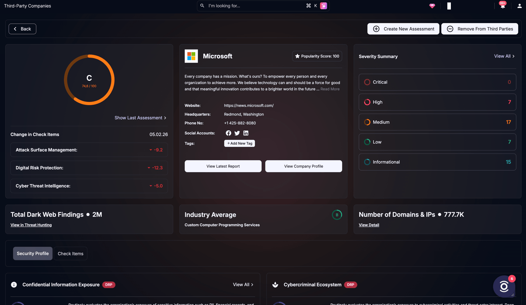526x305 pixels.
Task: Click the notification bell with 99+ badge
Action: (x=502, y=6)
